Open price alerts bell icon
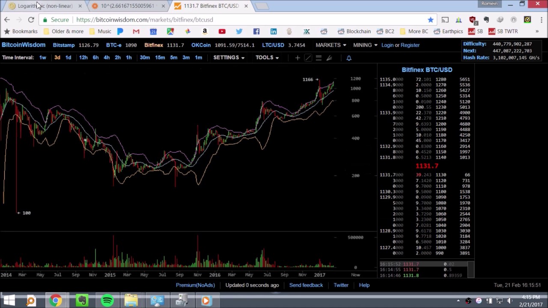548x308 pixels. pyautogui.click(x=349, y=58)
